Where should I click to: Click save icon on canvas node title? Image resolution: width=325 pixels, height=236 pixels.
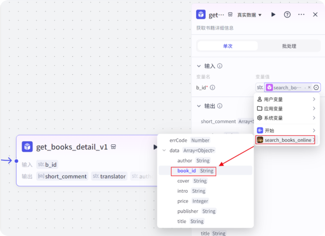coord(113,147)
